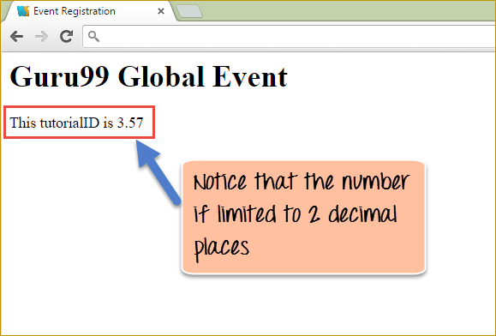
Task: Click the word 'Event' in the heading
Action: [x=250, y=76]
